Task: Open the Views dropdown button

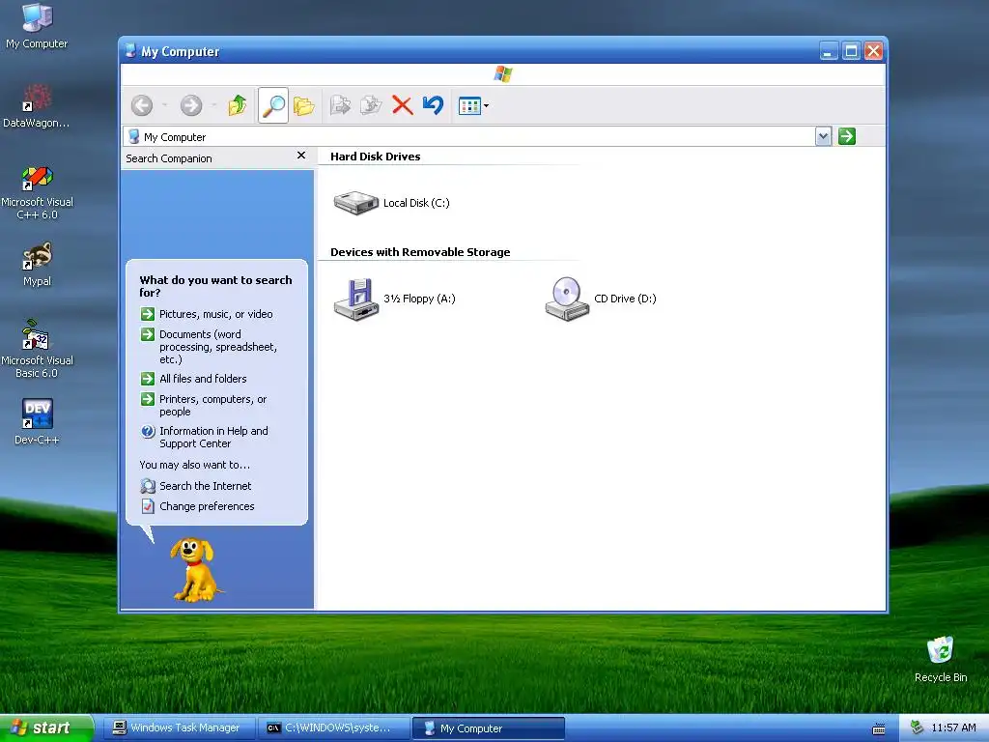Action: [x=473, y=106]
